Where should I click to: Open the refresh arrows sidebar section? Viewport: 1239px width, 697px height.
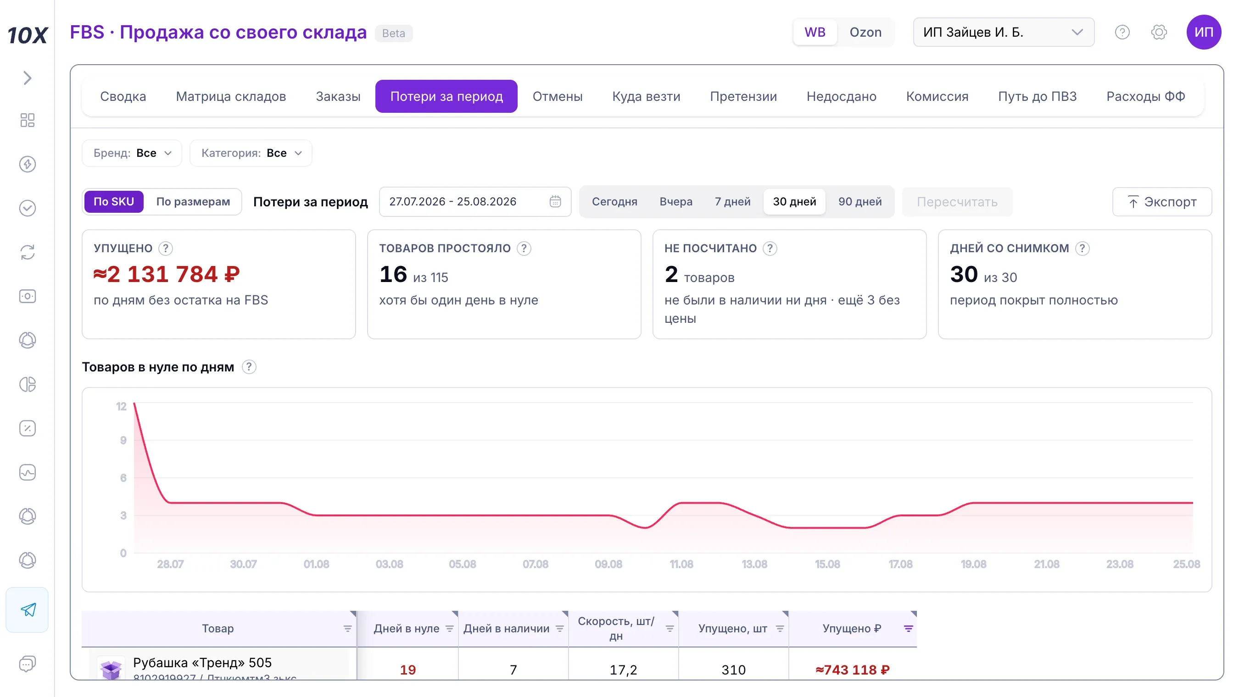point(28,252)
